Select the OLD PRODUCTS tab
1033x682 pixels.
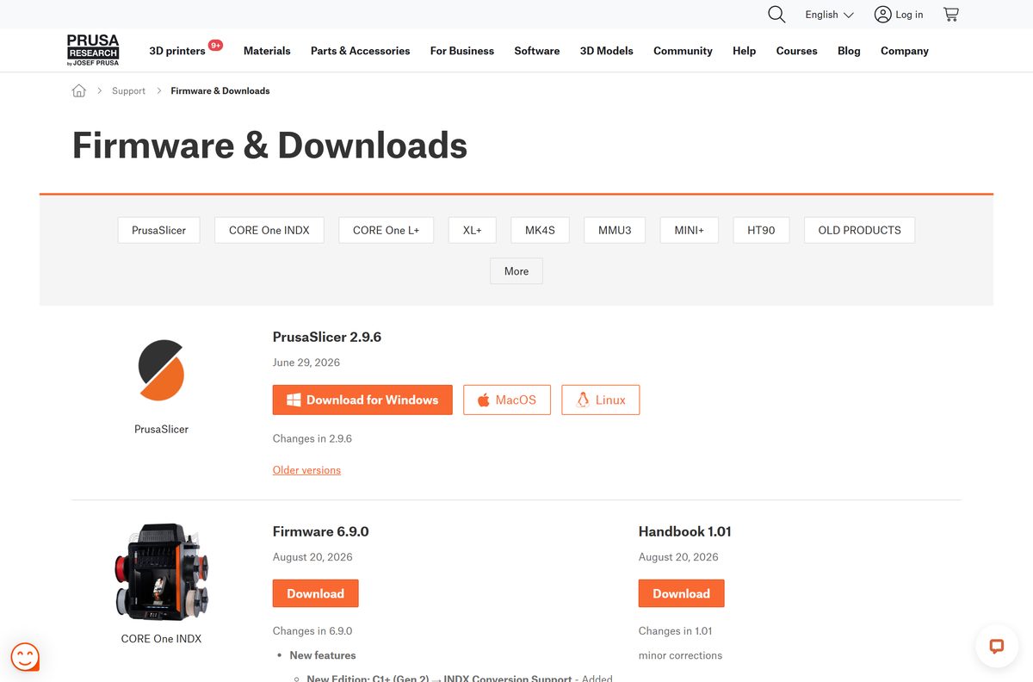coord(859,230)
